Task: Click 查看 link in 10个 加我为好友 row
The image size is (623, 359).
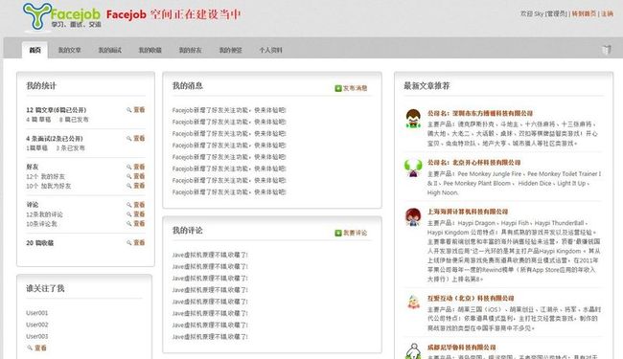Action: click(139, 186)
